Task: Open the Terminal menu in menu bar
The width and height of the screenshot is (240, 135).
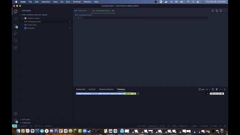Action: point(76,2)
